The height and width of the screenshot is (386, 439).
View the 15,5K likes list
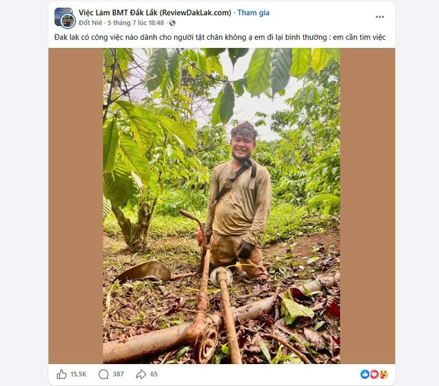click(78, 374)
